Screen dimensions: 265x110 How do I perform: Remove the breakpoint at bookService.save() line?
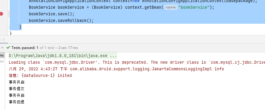click(x=1, y=14)
